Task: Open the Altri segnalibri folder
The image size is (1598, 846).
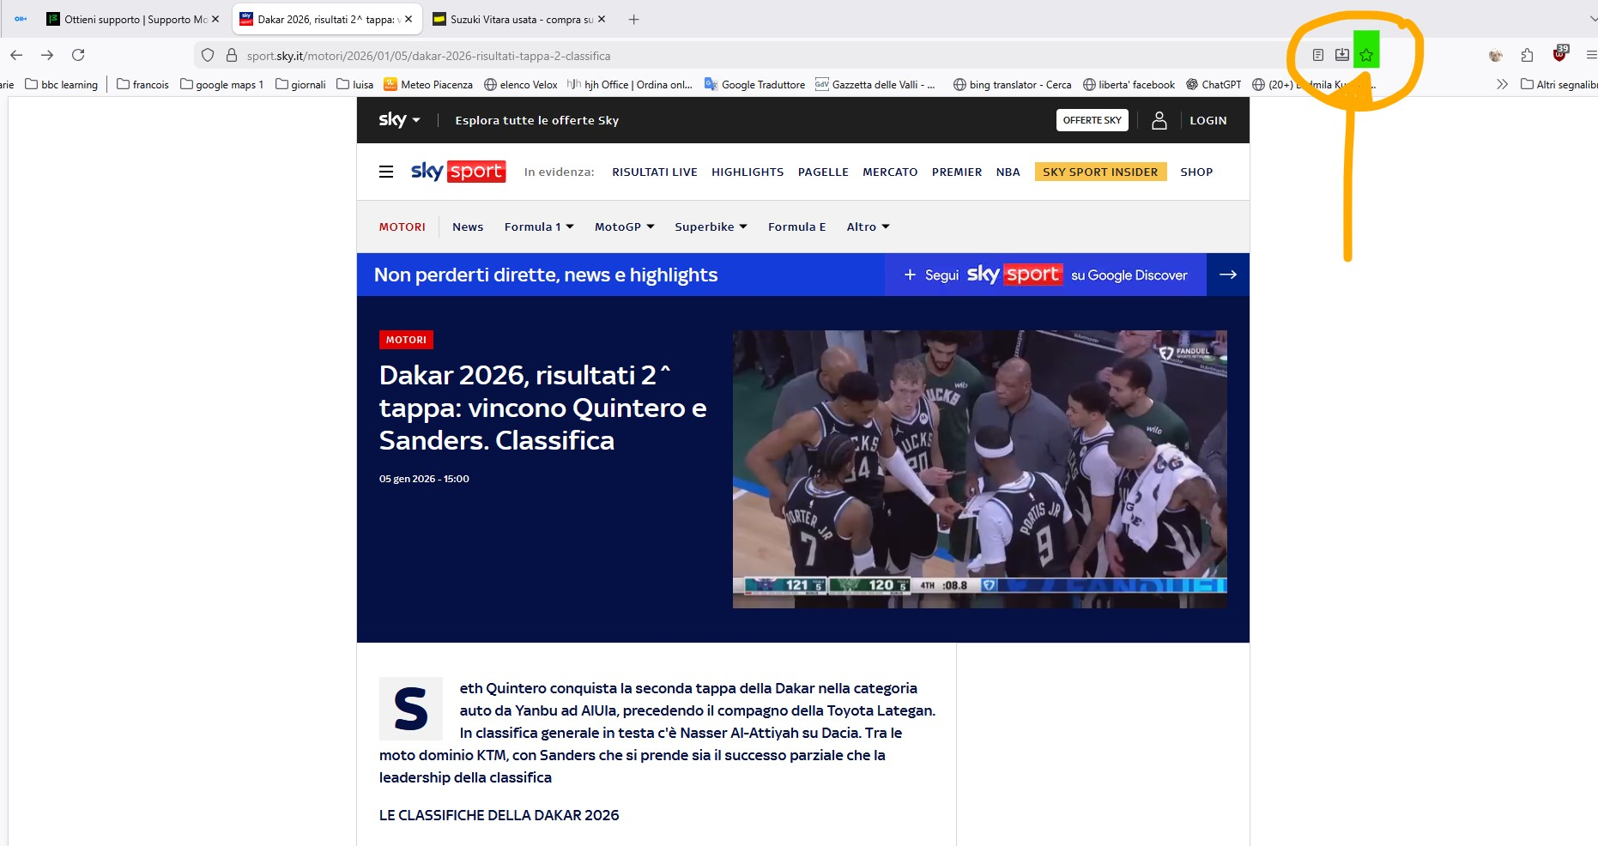Action: coord(1559,84)
